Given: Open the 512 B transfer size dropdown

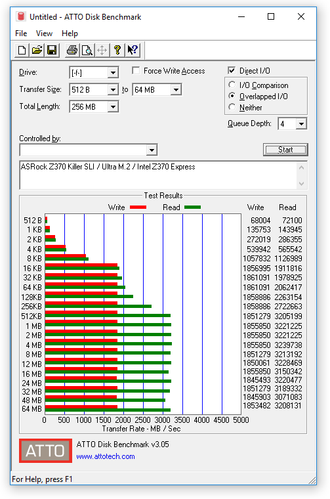Looking at the screenshot, I should point(113,90).
